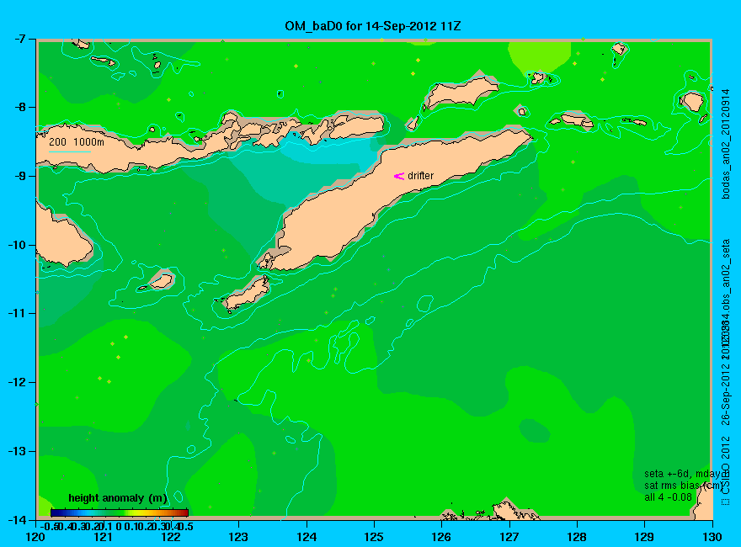Click the '129' longitude axis label
Viewport: 741px width, 547px height.
[644, 537]
